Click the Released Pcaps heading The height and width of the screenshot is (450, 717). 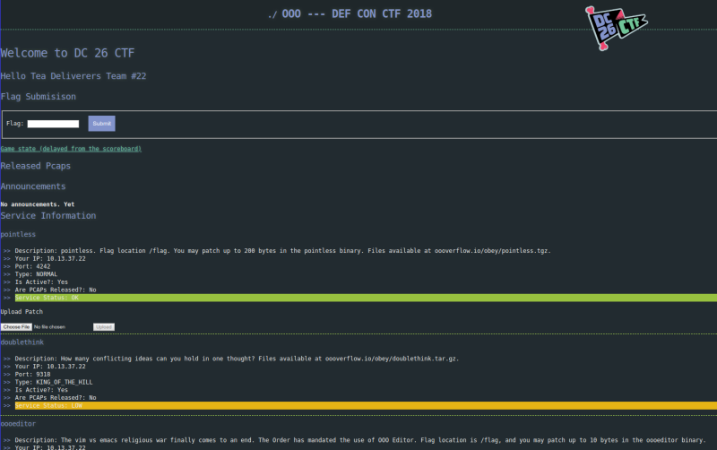[36, 166]
